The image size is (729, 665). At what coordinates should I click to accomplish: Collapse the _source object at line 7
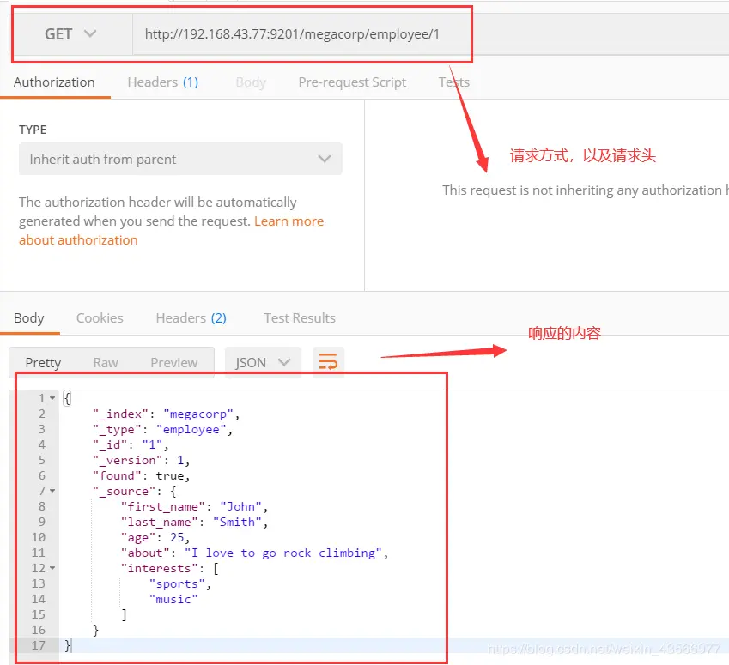(x=52, y=491)
